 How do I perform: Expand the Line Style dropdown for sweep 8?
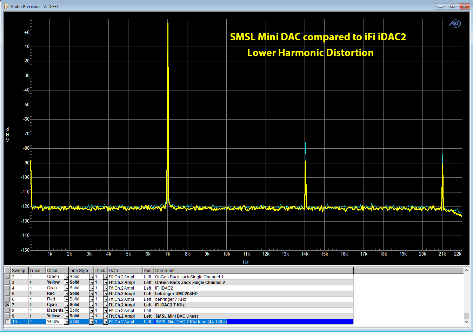click(x=92, y=311)
